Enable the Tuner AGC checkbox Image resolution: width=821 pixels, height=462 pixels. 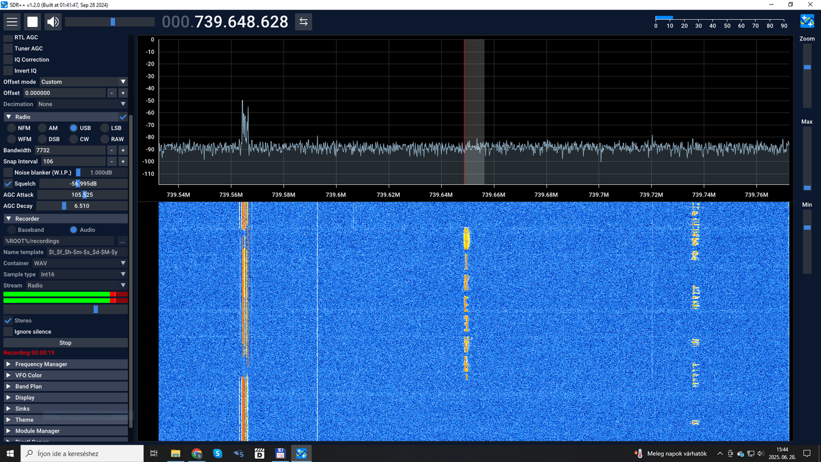click(x=8, y=48)
